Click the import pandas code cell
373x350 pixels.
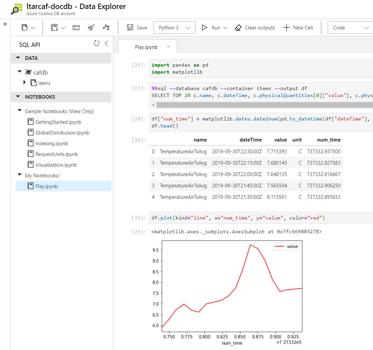click(x=261, y=68)
